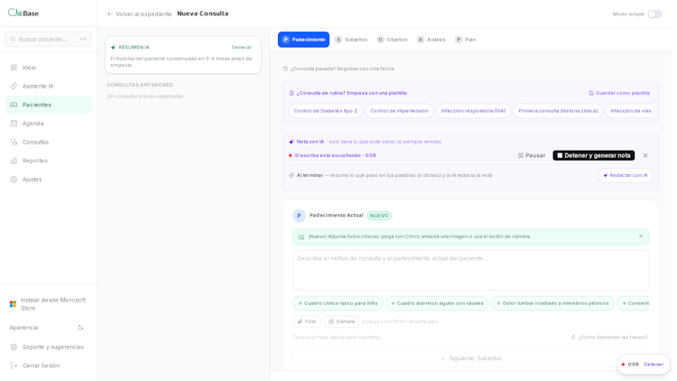This screenshot has width=677, height=381.
Task: Insert phrase Dolor lumbar irradiado a miembros pélvicos
Action: pos(552,303)
